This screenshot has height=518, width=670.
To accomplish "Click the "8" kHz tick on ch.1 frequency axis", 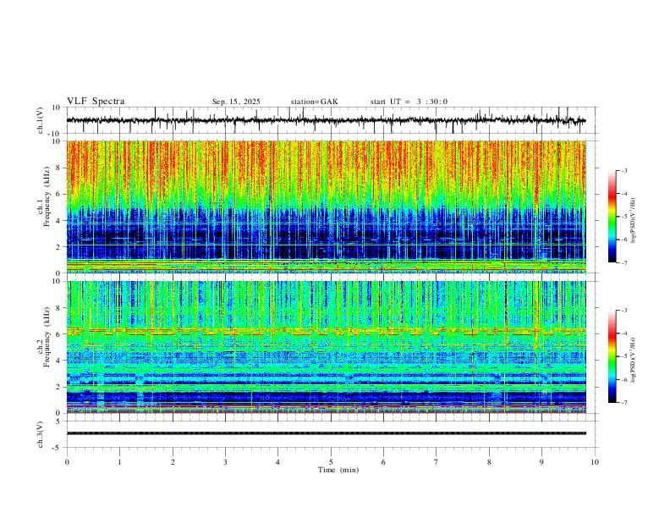I will coord(59,168).
